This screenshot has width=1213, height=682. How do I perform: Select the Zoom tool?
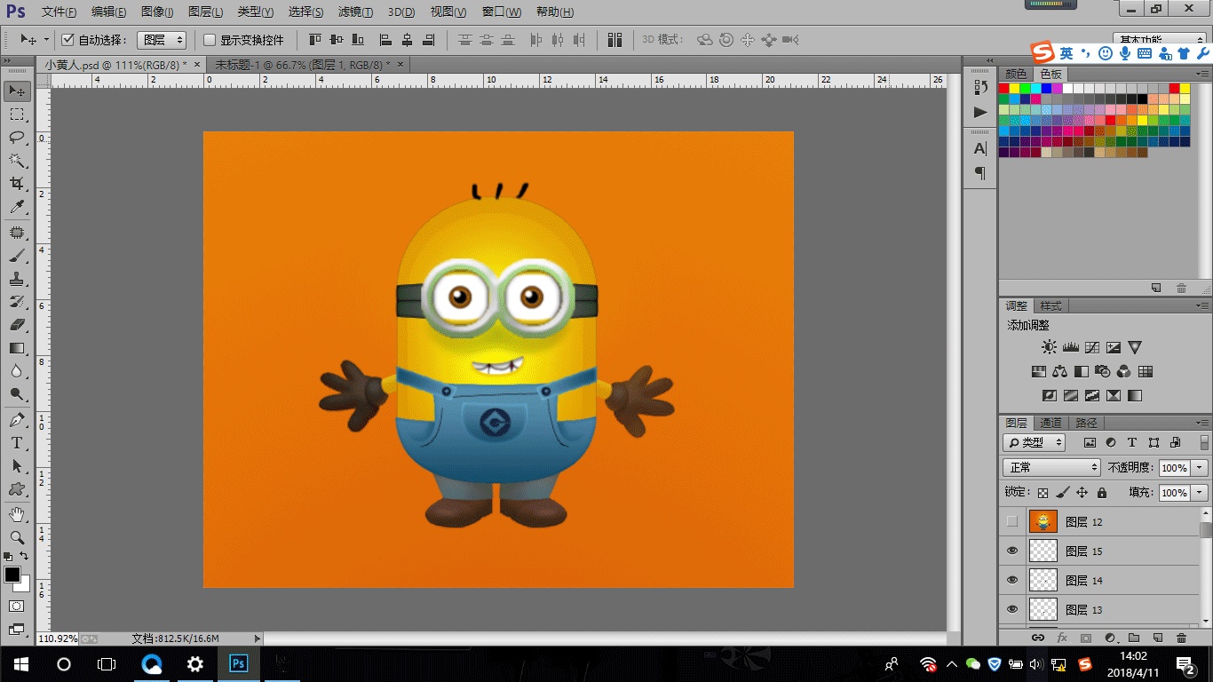coord(17,538)
